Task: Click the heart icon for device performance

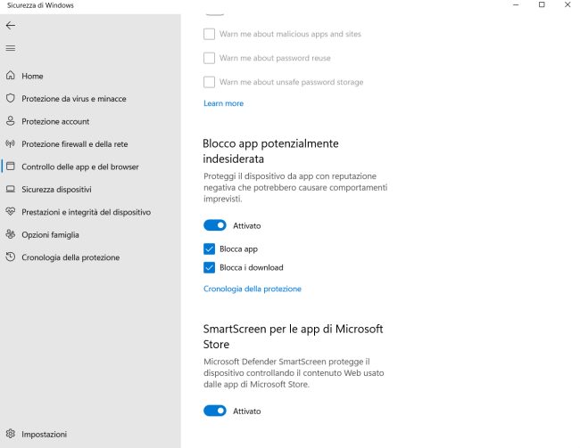Action: click(11, 212)
